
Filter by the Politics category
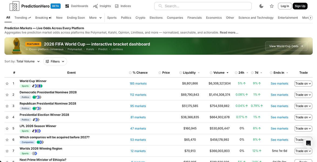[126, 18]
